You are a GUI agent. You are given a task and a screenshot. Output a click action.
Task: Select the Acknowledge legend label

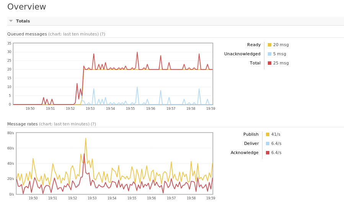[x=245, y=152]
